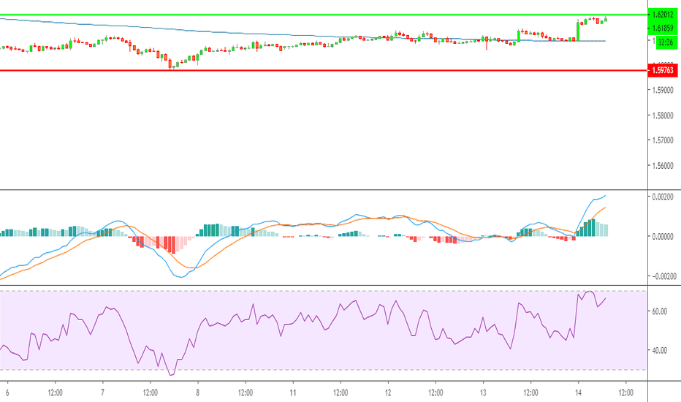Image resolution: width=681 pixels, height=402 pixels.
Task: Click the 32:26 candle countdown timer
Action: (x=665, y=42)
